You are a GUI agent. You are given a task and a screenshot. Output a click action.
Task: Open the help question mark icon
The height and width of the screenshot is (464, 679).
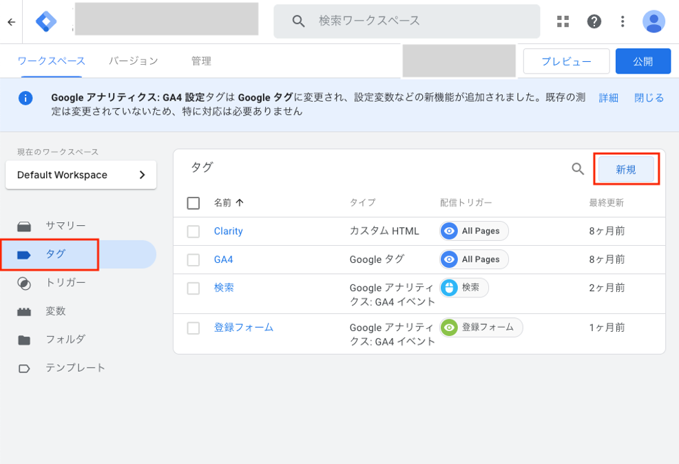[x=594, y=21]
